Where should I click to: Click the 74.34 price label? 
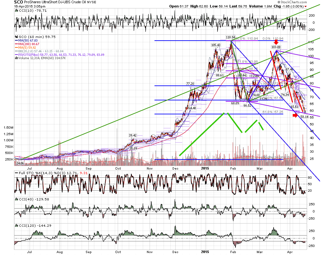tap(285, 95)
